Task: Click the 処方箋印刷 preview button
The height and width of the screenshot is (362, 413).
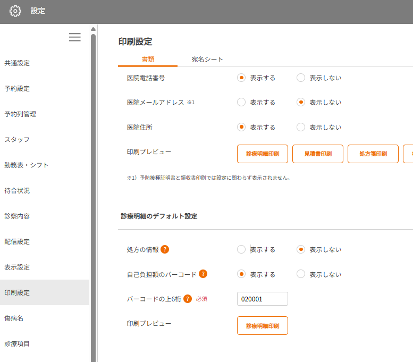Action: pyautogui.click(x=373, y=154)
